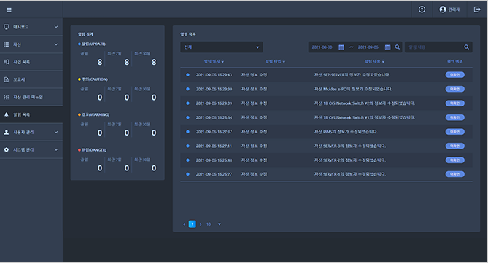The image size is (488, 263).
Task: Expand the 대시보드 menu chevron
Action: click(x=56, y=27)
